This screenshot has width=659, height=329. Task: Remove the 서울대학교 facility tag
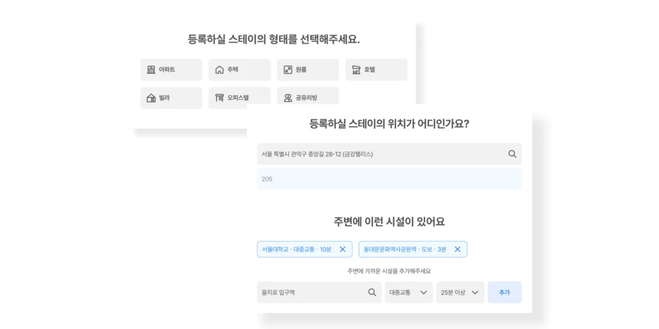click(342, 249)
